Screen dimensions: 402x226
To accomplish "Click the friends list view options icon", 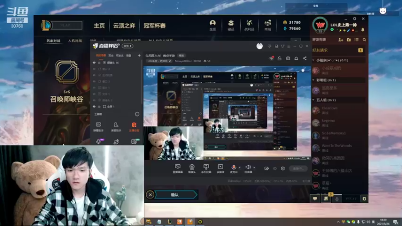I will pos(357,40).
